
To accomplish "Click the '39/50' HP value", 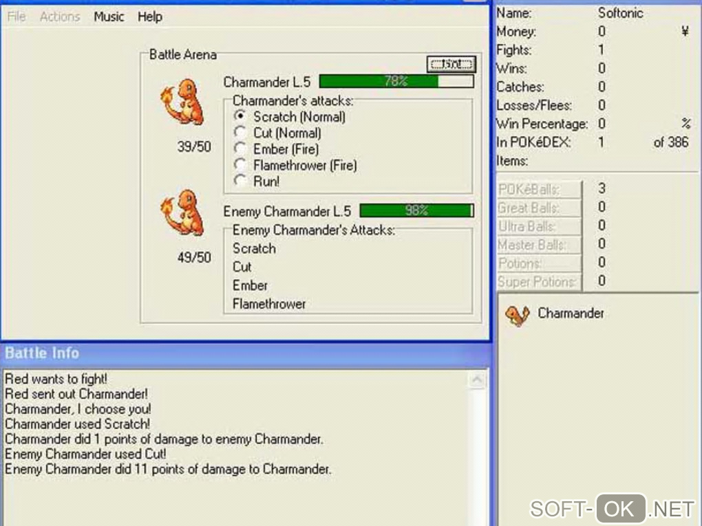I will [x=194, y=146].
